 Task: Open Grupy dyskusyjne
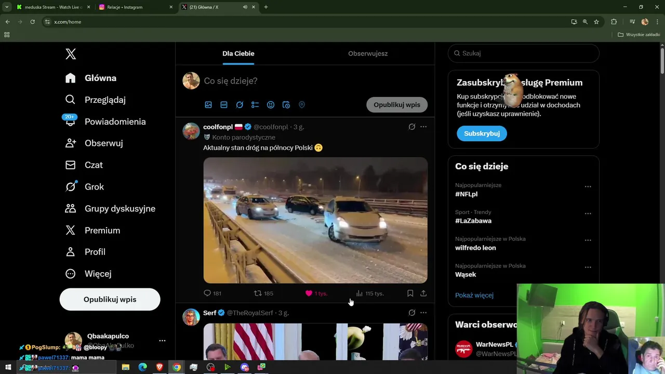[x=110, y=209]
